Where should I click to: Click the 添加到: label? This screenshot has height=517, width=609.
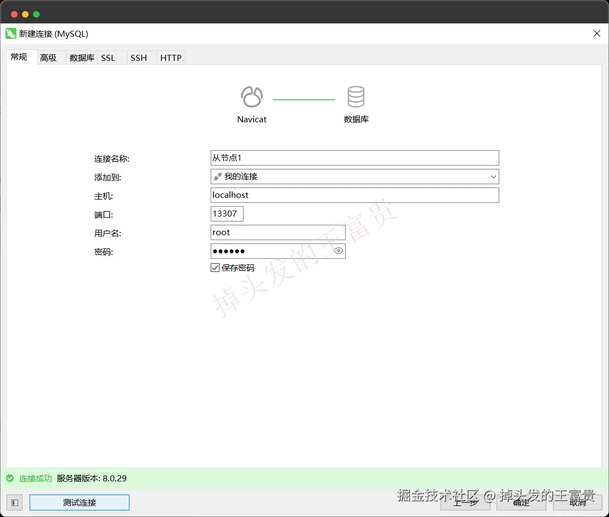click(108, 178)
